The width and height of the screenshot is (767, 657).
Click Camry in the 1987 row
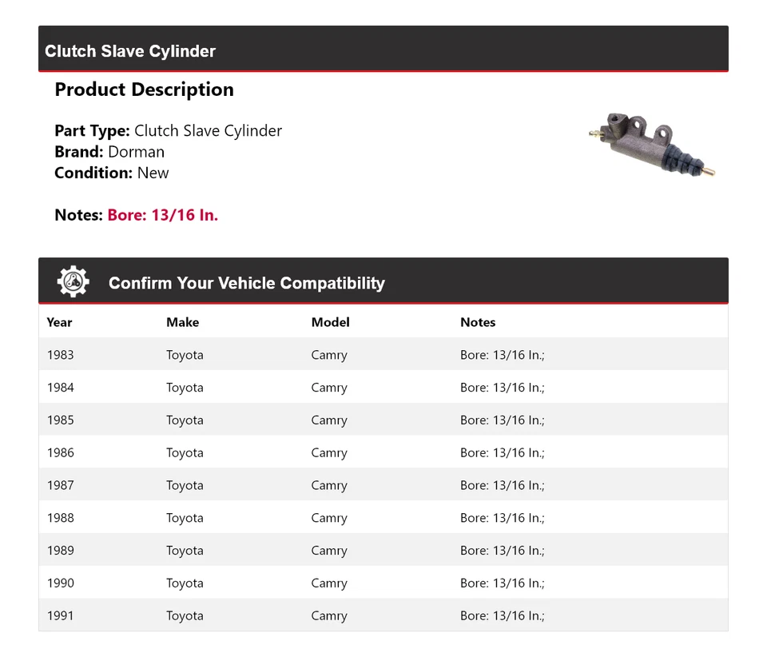(x=329, y=486)
